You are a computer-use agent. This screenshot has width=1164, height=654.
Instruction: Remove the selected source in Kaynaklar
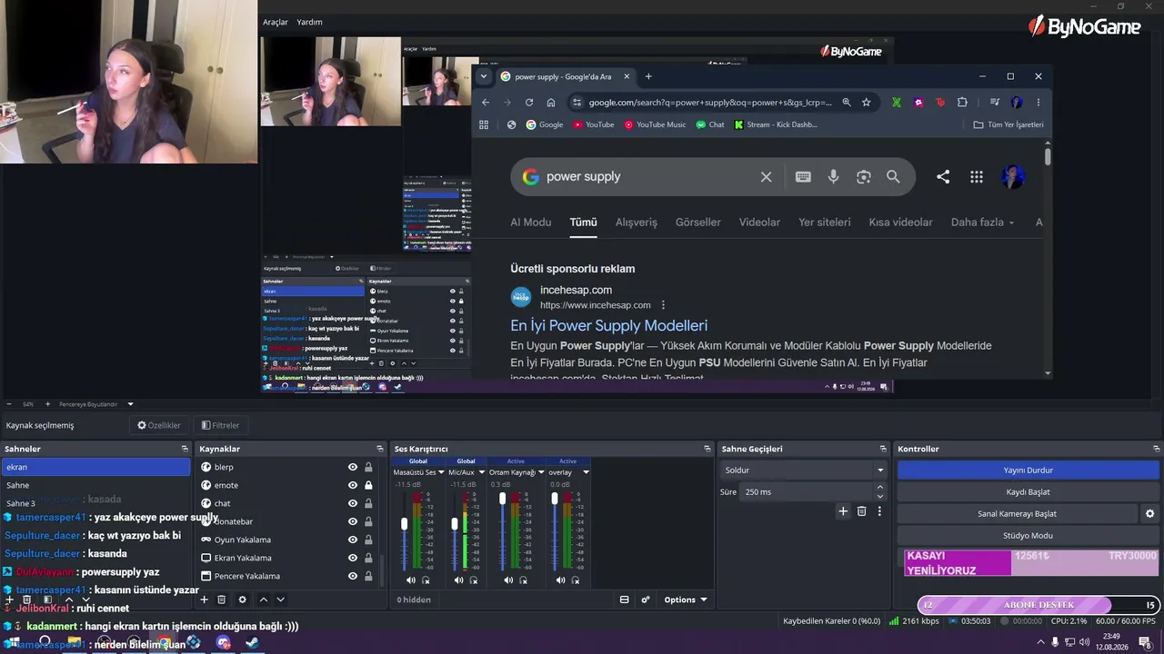(x=221, y=599)
